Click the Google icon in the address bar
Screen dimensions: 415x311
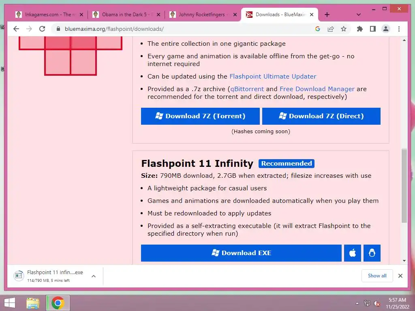pos(318,29)
